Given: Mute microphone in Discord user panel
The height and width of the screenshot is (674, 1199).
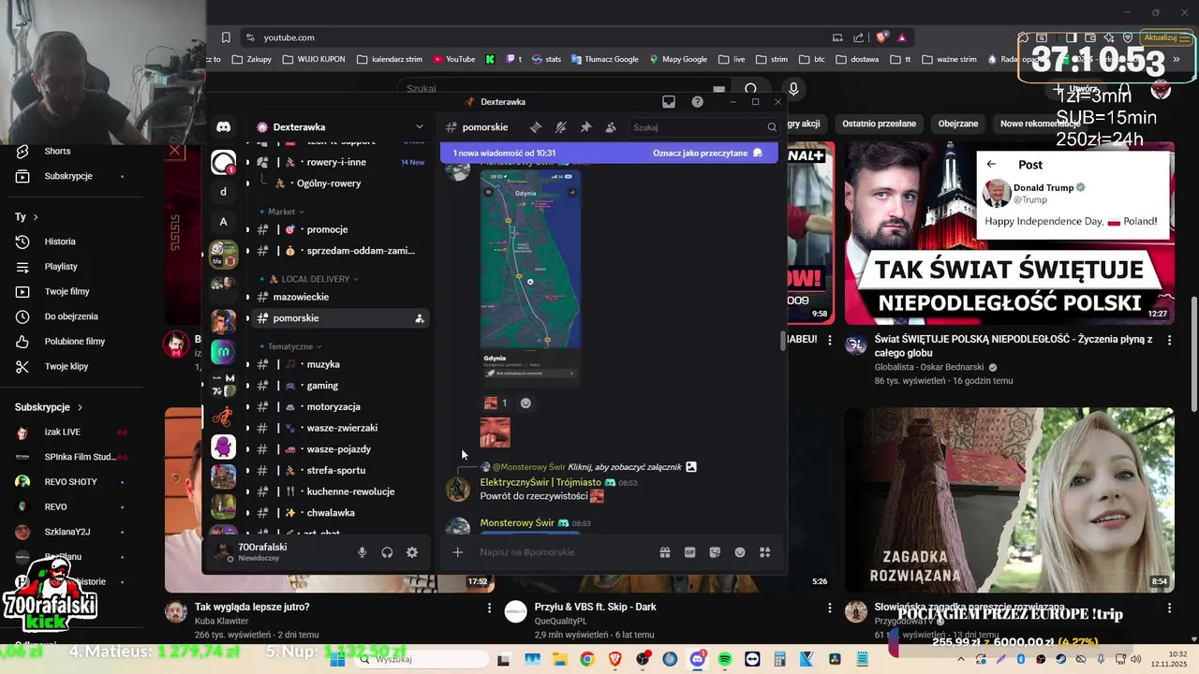Looking at the screenshot, I should pyautogui.click(x=363, y=552).
